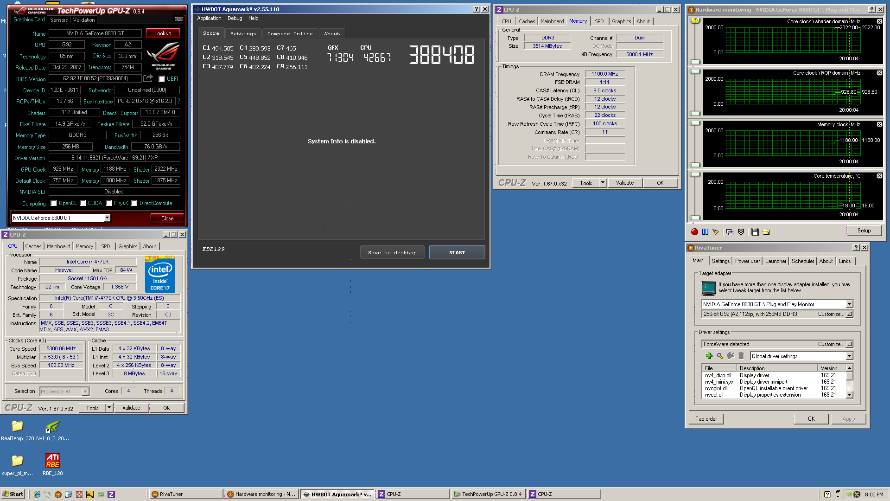This screenshot has height=501, width=890.
Task: Launch Internet Explorer from quick launch
Action: tap(37, 495)
